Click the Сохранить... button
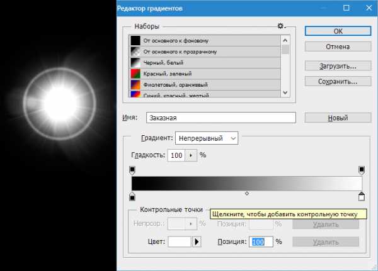Image resolution: width=378 pixels, height=271 pixels. tap(338, 82)
